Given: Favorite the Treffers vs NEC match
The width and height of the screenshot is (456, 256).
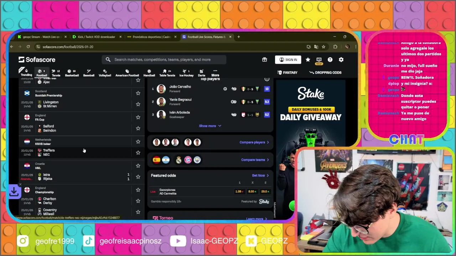Looking at the screenshot, I should pos(138,153).
